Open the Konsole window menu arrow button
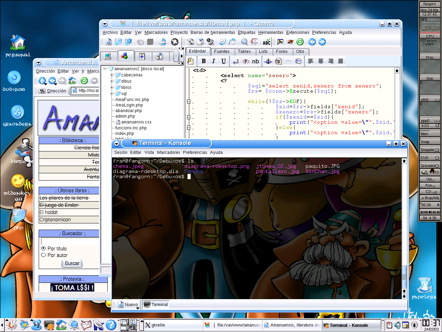Image resolution: width=442 pixels, height=332 pixels. click(x=116, y=144)
